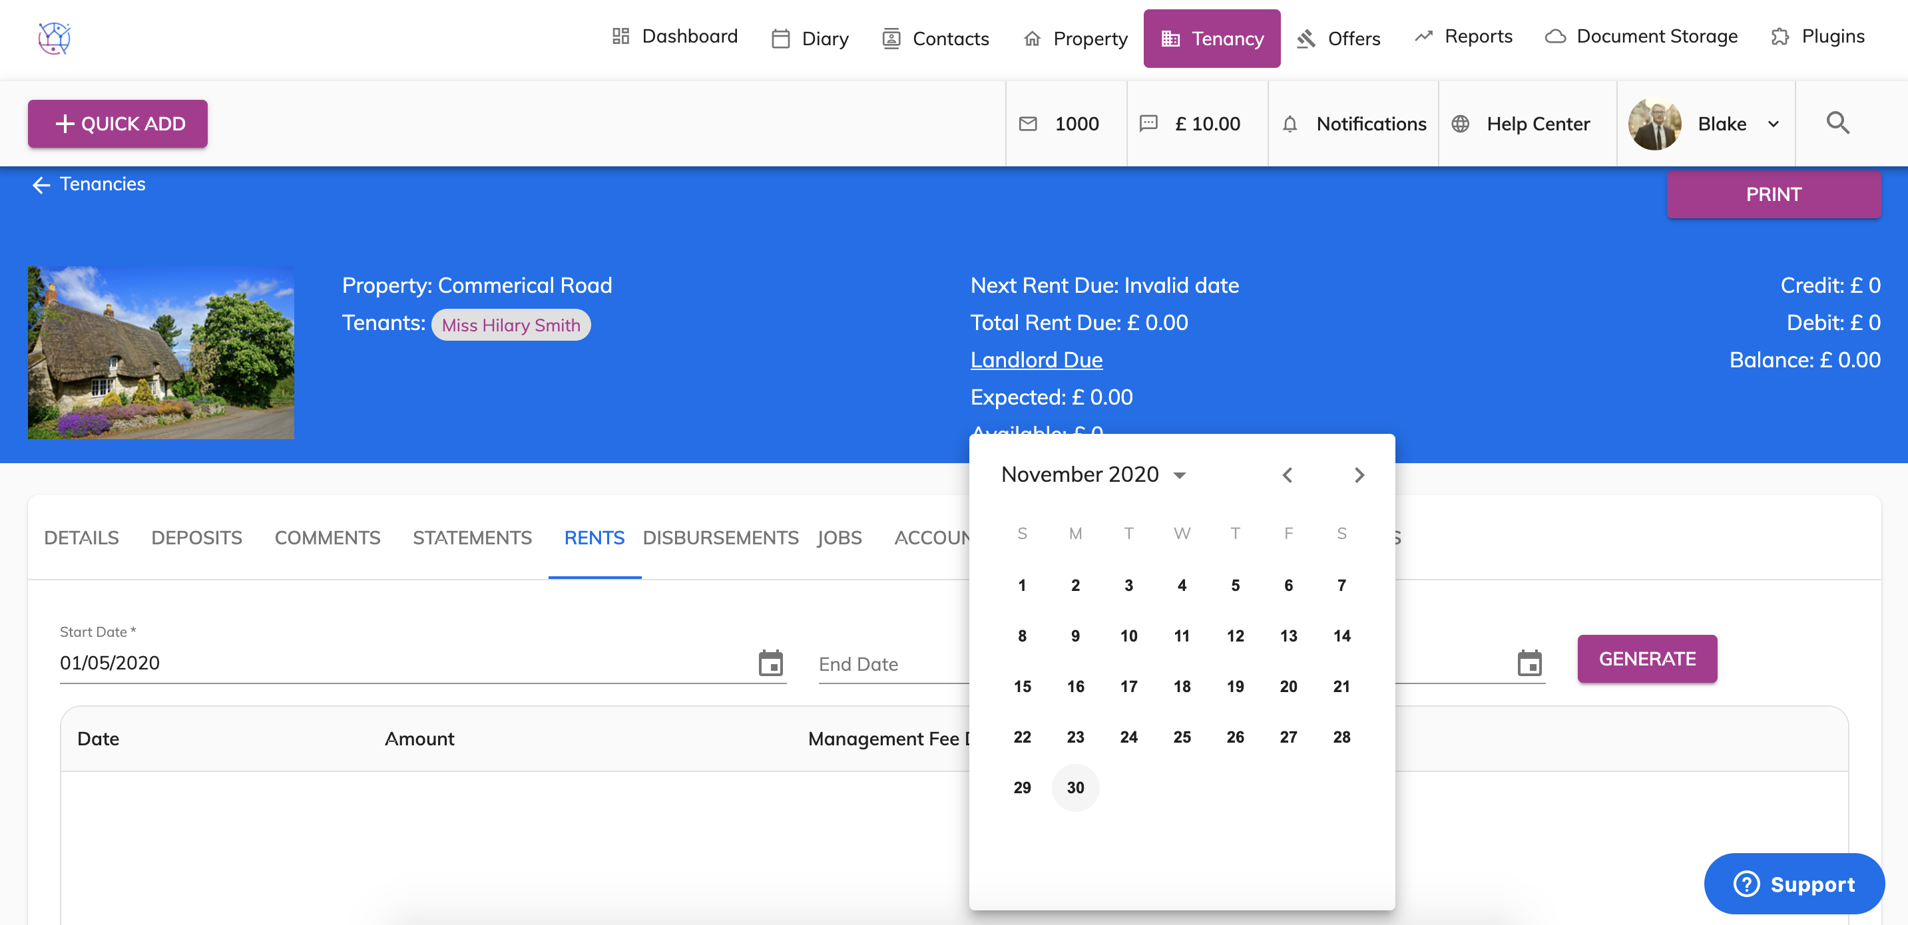Click the Quick Add button
1908x925 pixels.
[x=118, y=124]
